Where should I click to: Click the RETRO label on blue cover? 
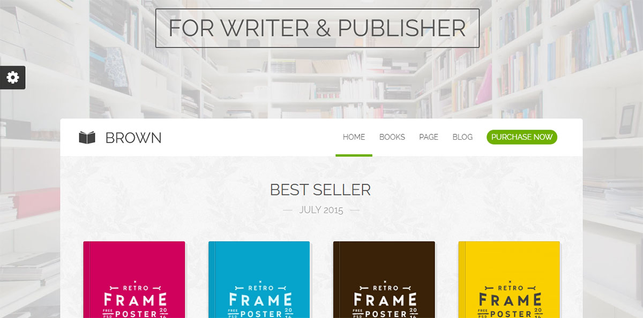click(260, 288)
